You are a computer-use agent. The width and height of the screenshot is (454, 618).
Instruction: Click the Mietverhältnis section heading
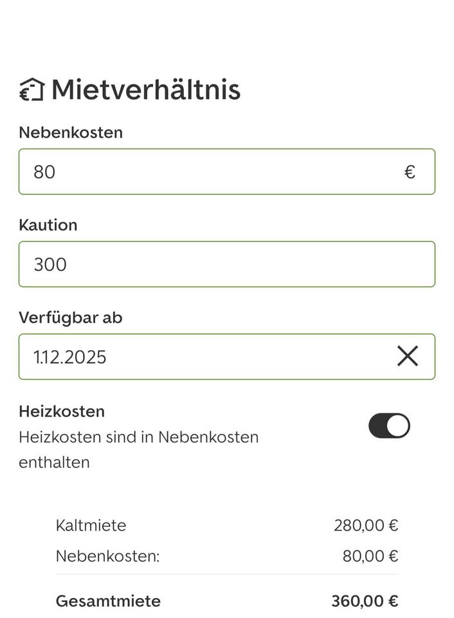click(x=145, y=89)
